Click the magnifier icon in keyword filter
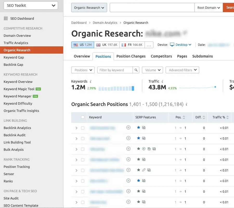234x208 pixels. pos(136,70)
